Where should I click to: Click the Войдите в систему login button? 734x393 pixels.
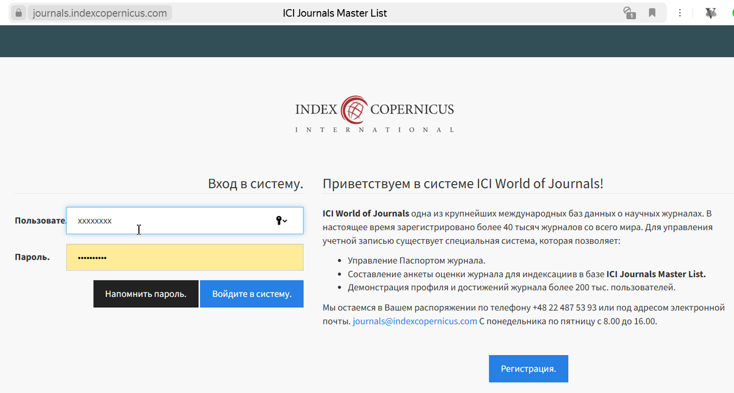coord(252,294)
